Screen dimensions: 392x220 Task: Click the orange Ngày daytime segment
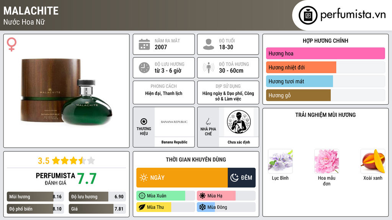click(182, 178)
